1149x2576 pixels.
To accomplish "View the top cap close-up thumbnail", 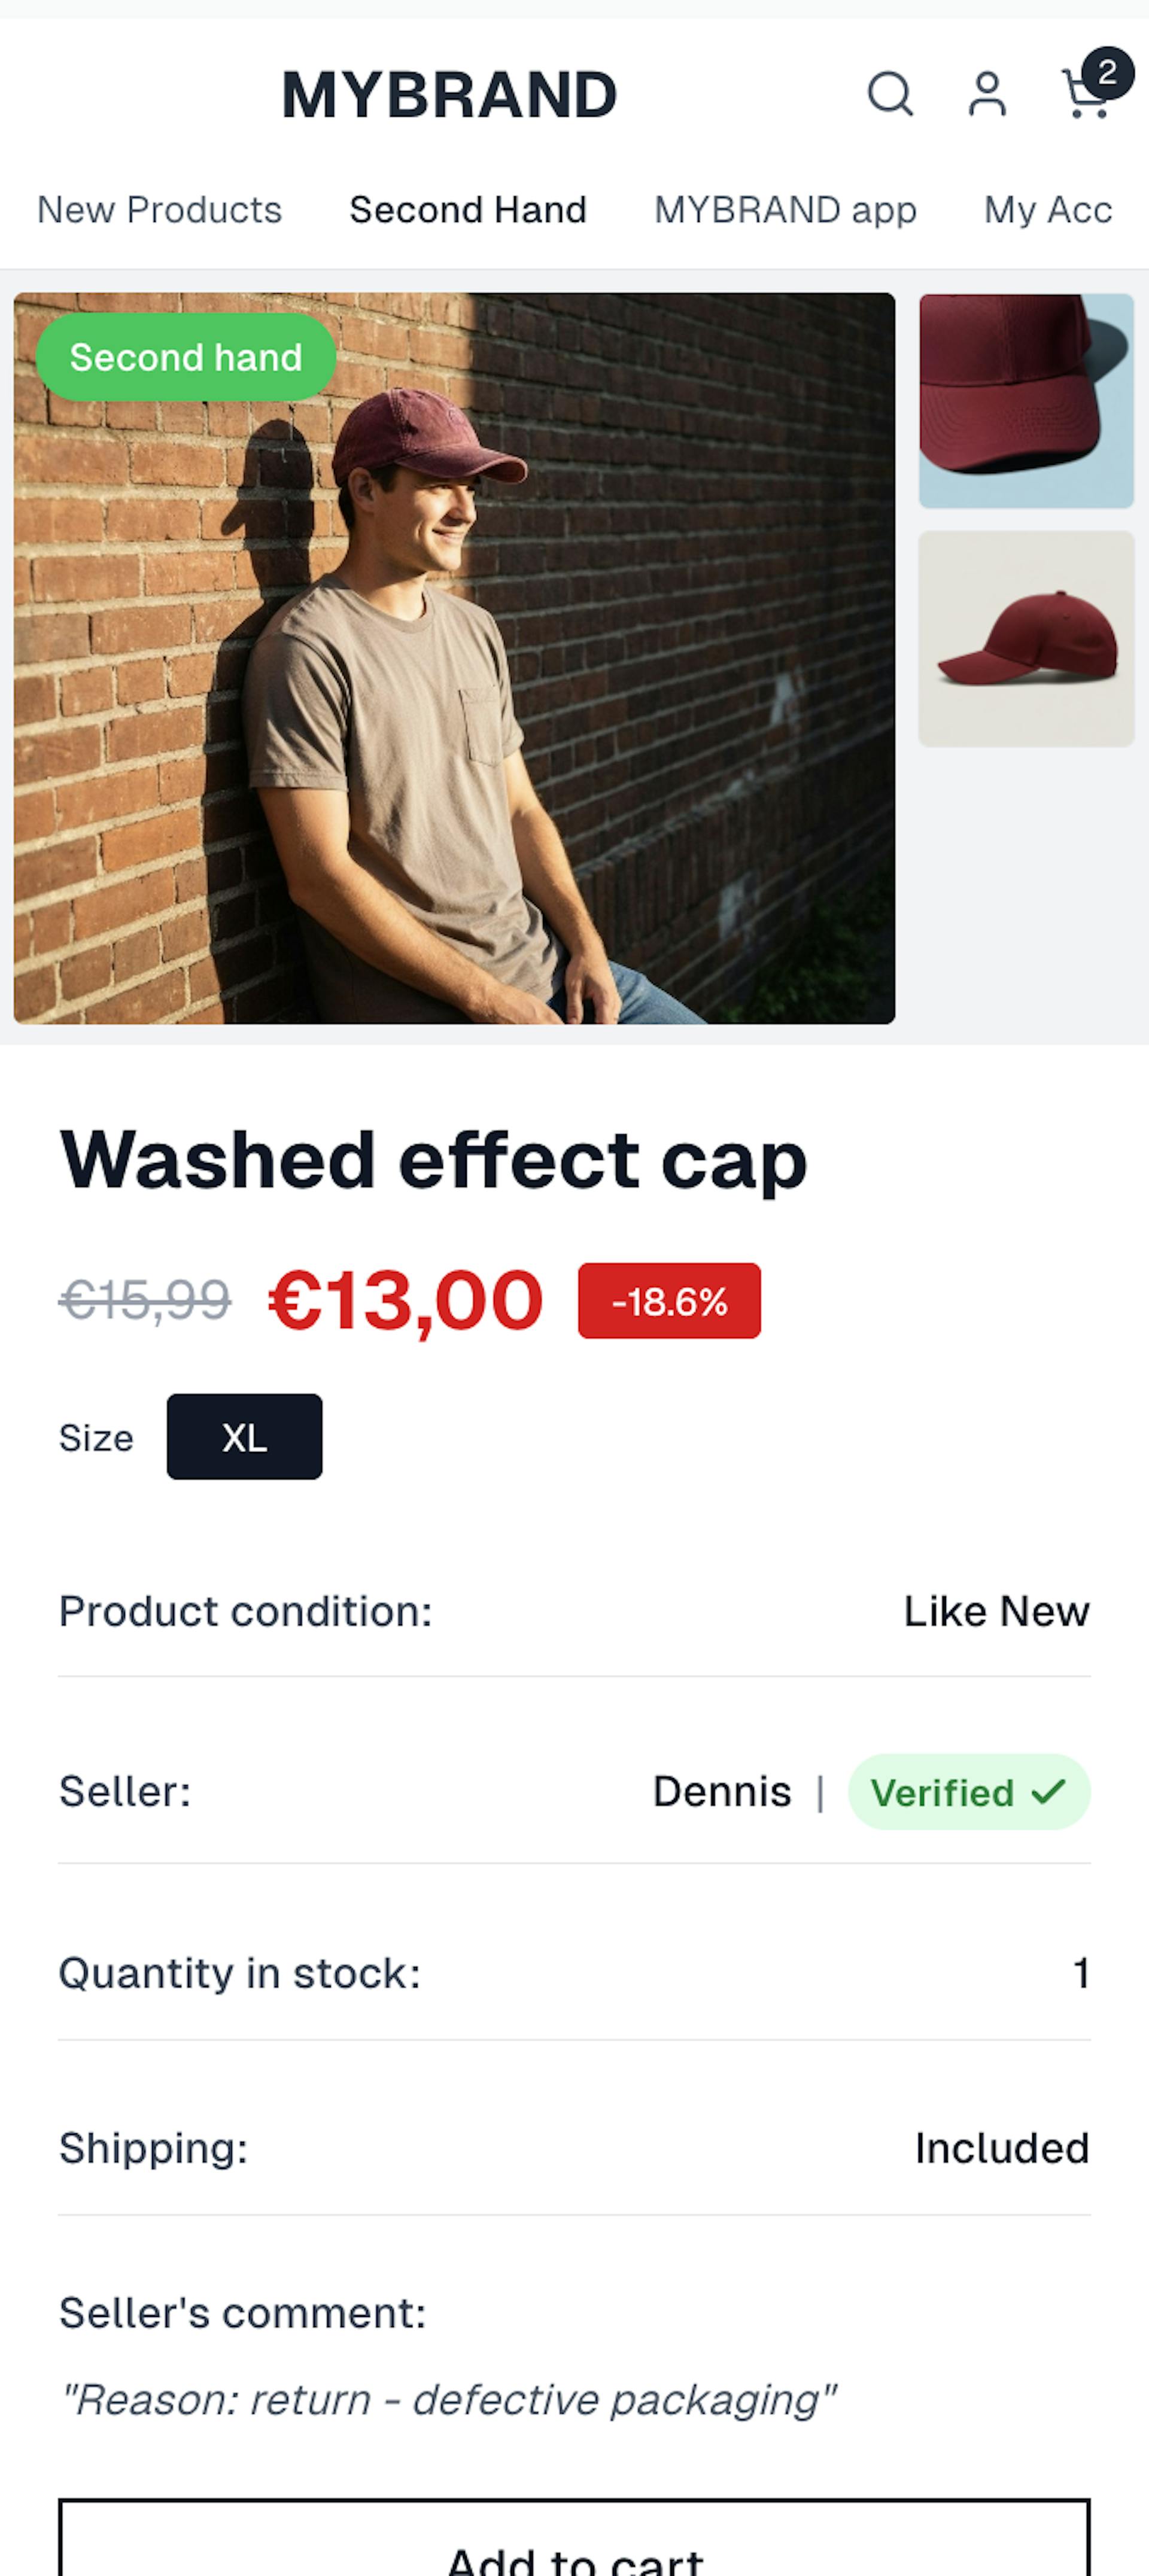I will 1026,401.
